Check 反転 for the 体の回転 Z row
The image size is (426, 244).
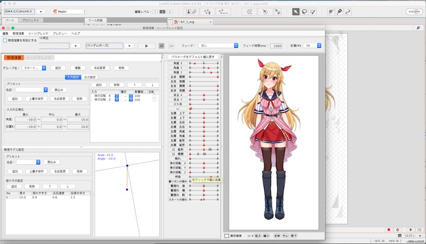click(154, 100)
